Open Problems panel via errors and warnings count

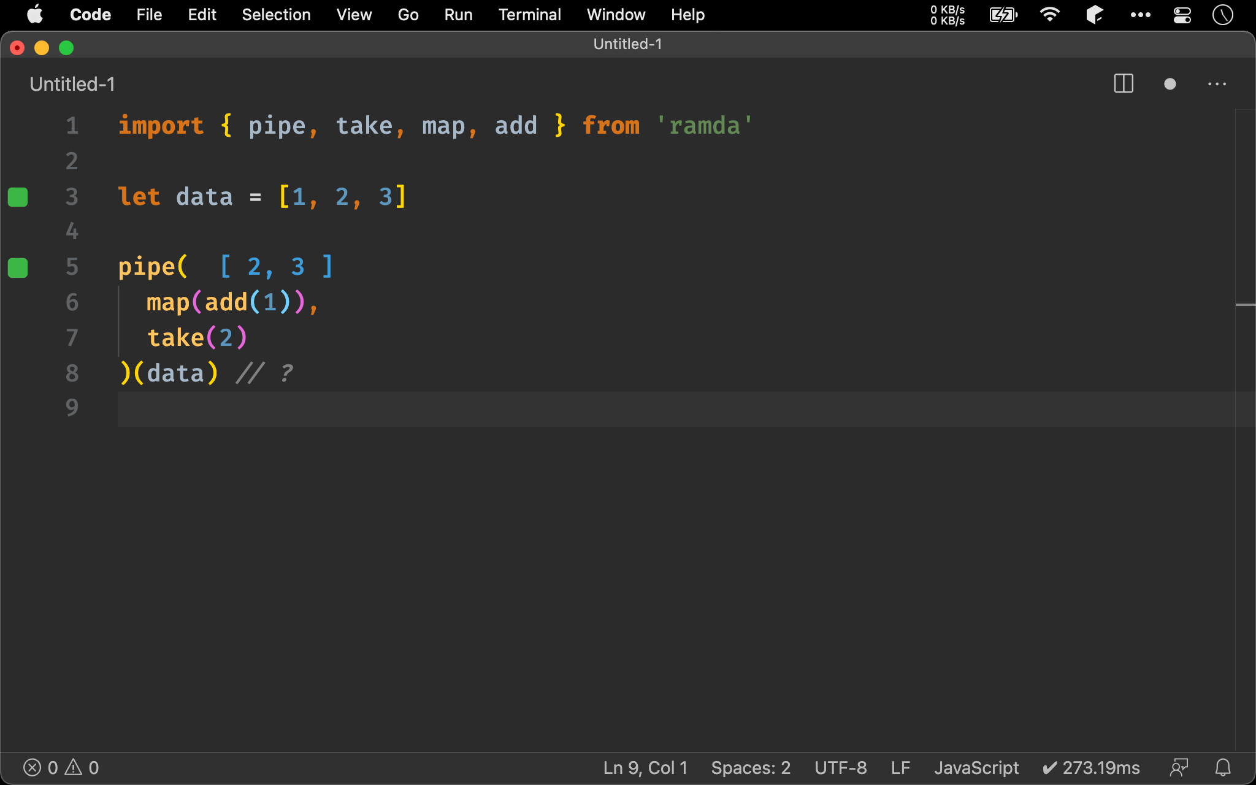[x=61, y=768]
